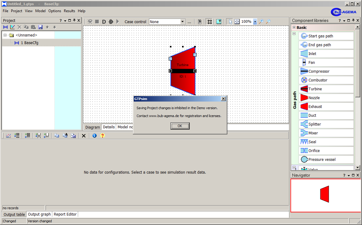Screen dimensions: 362x225
Task: Select the pan/move tool icon
Action: pyautogui.click(x=237, y=22)
